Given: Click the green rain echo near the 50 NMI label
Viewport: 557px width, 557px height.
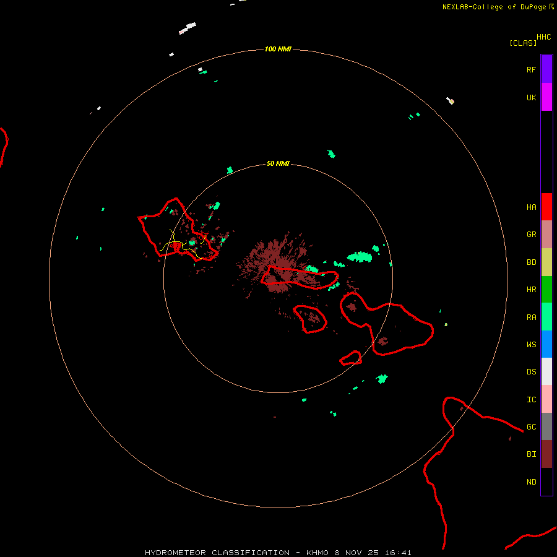Looking at the screenshot, I should tap(230, 170).
